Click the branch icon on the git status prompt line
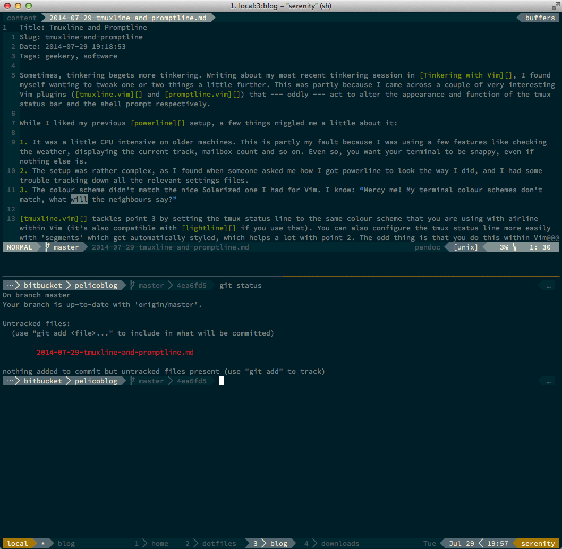The height and width of the screenshot is (549, 562). click(x=132, y=285)
